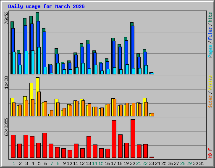Click the blue files bar for day 6
This screenshot has width=215, height=168.
tap(45, 49)
